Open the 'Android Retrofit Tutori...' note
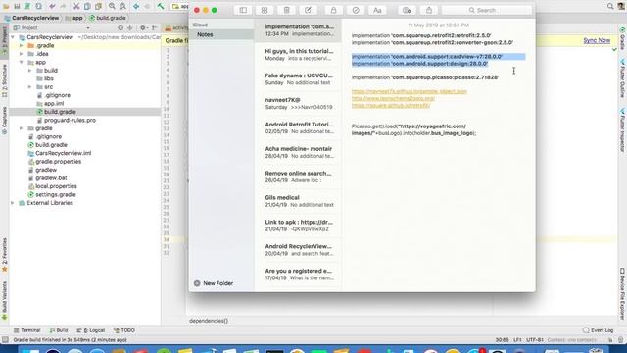The width and height of the screenshot is (627, 353). coord(298,127)
